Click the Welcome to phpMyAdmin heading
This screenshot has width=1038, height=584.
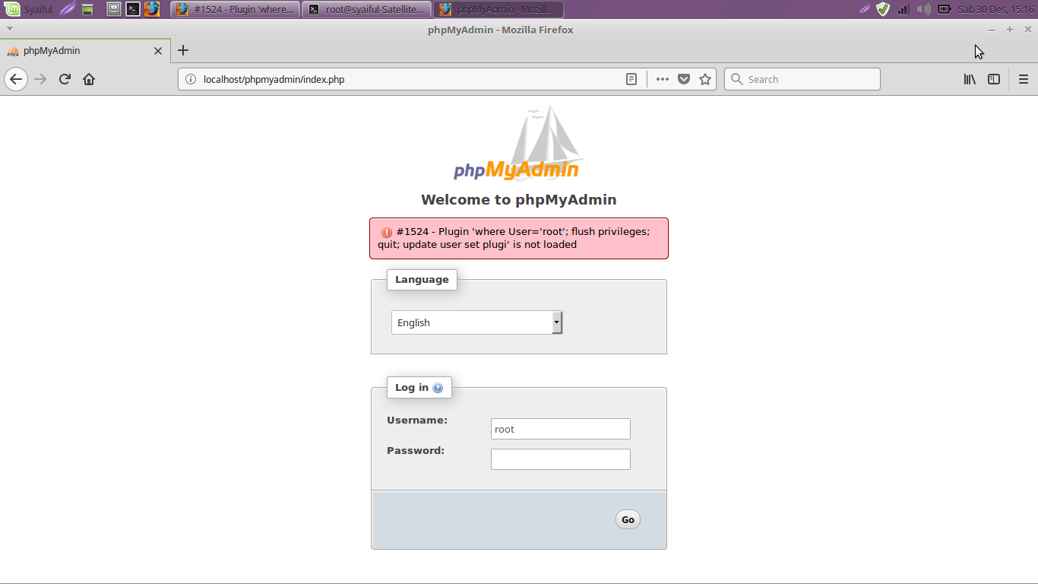[x=519, y=200]
